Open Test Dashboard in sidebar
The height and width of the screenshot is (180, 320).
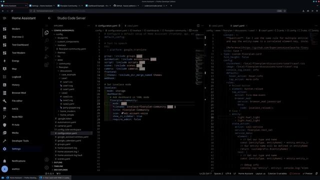pos(20,45)
